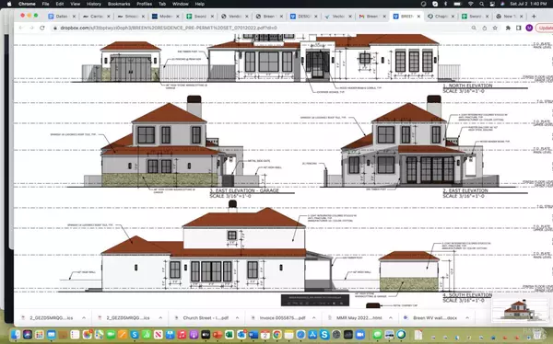Launch Zoom from the dock
This screenshot has width=553, height=344.
coord(360,334)
